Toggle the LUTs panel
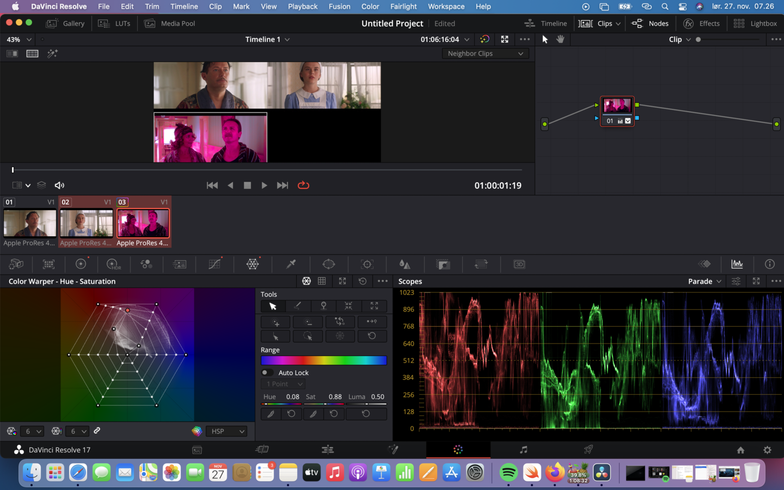 point(114,23)
